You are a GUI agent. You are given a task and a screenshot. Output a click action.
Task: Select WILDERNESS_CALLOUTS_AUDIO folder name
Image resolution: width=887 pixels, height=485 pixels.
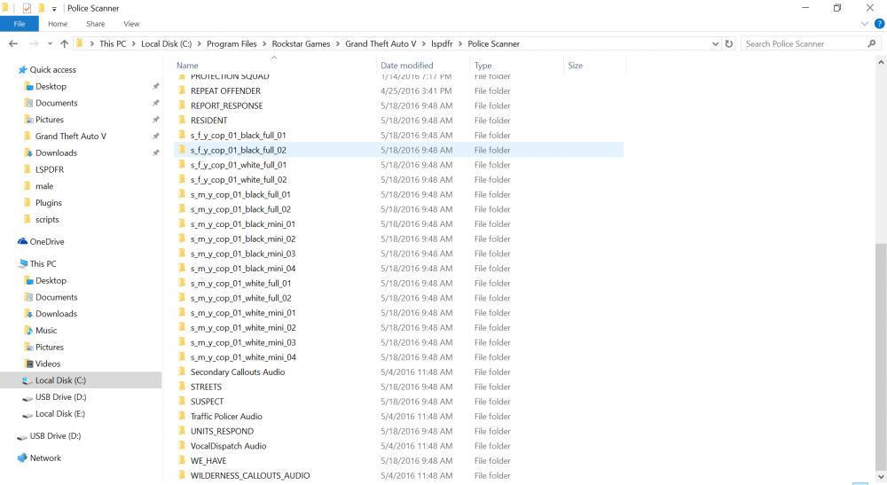tap(250, 475)
